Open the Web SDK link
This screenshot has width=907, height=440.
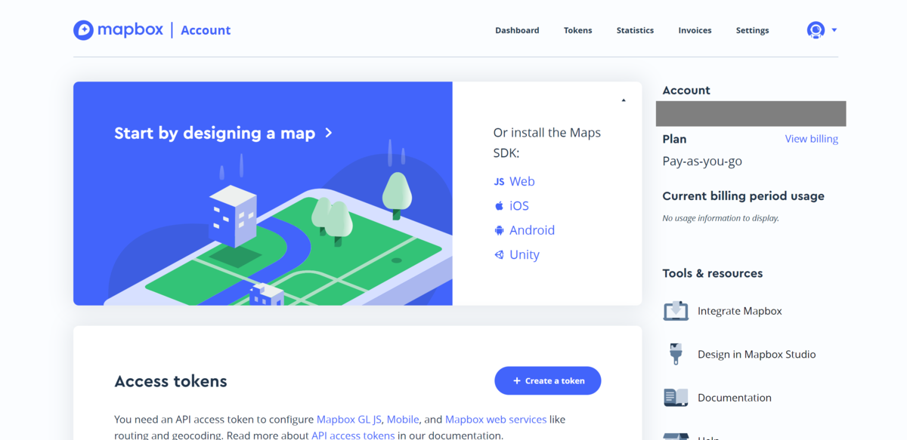tap(522, 181)
